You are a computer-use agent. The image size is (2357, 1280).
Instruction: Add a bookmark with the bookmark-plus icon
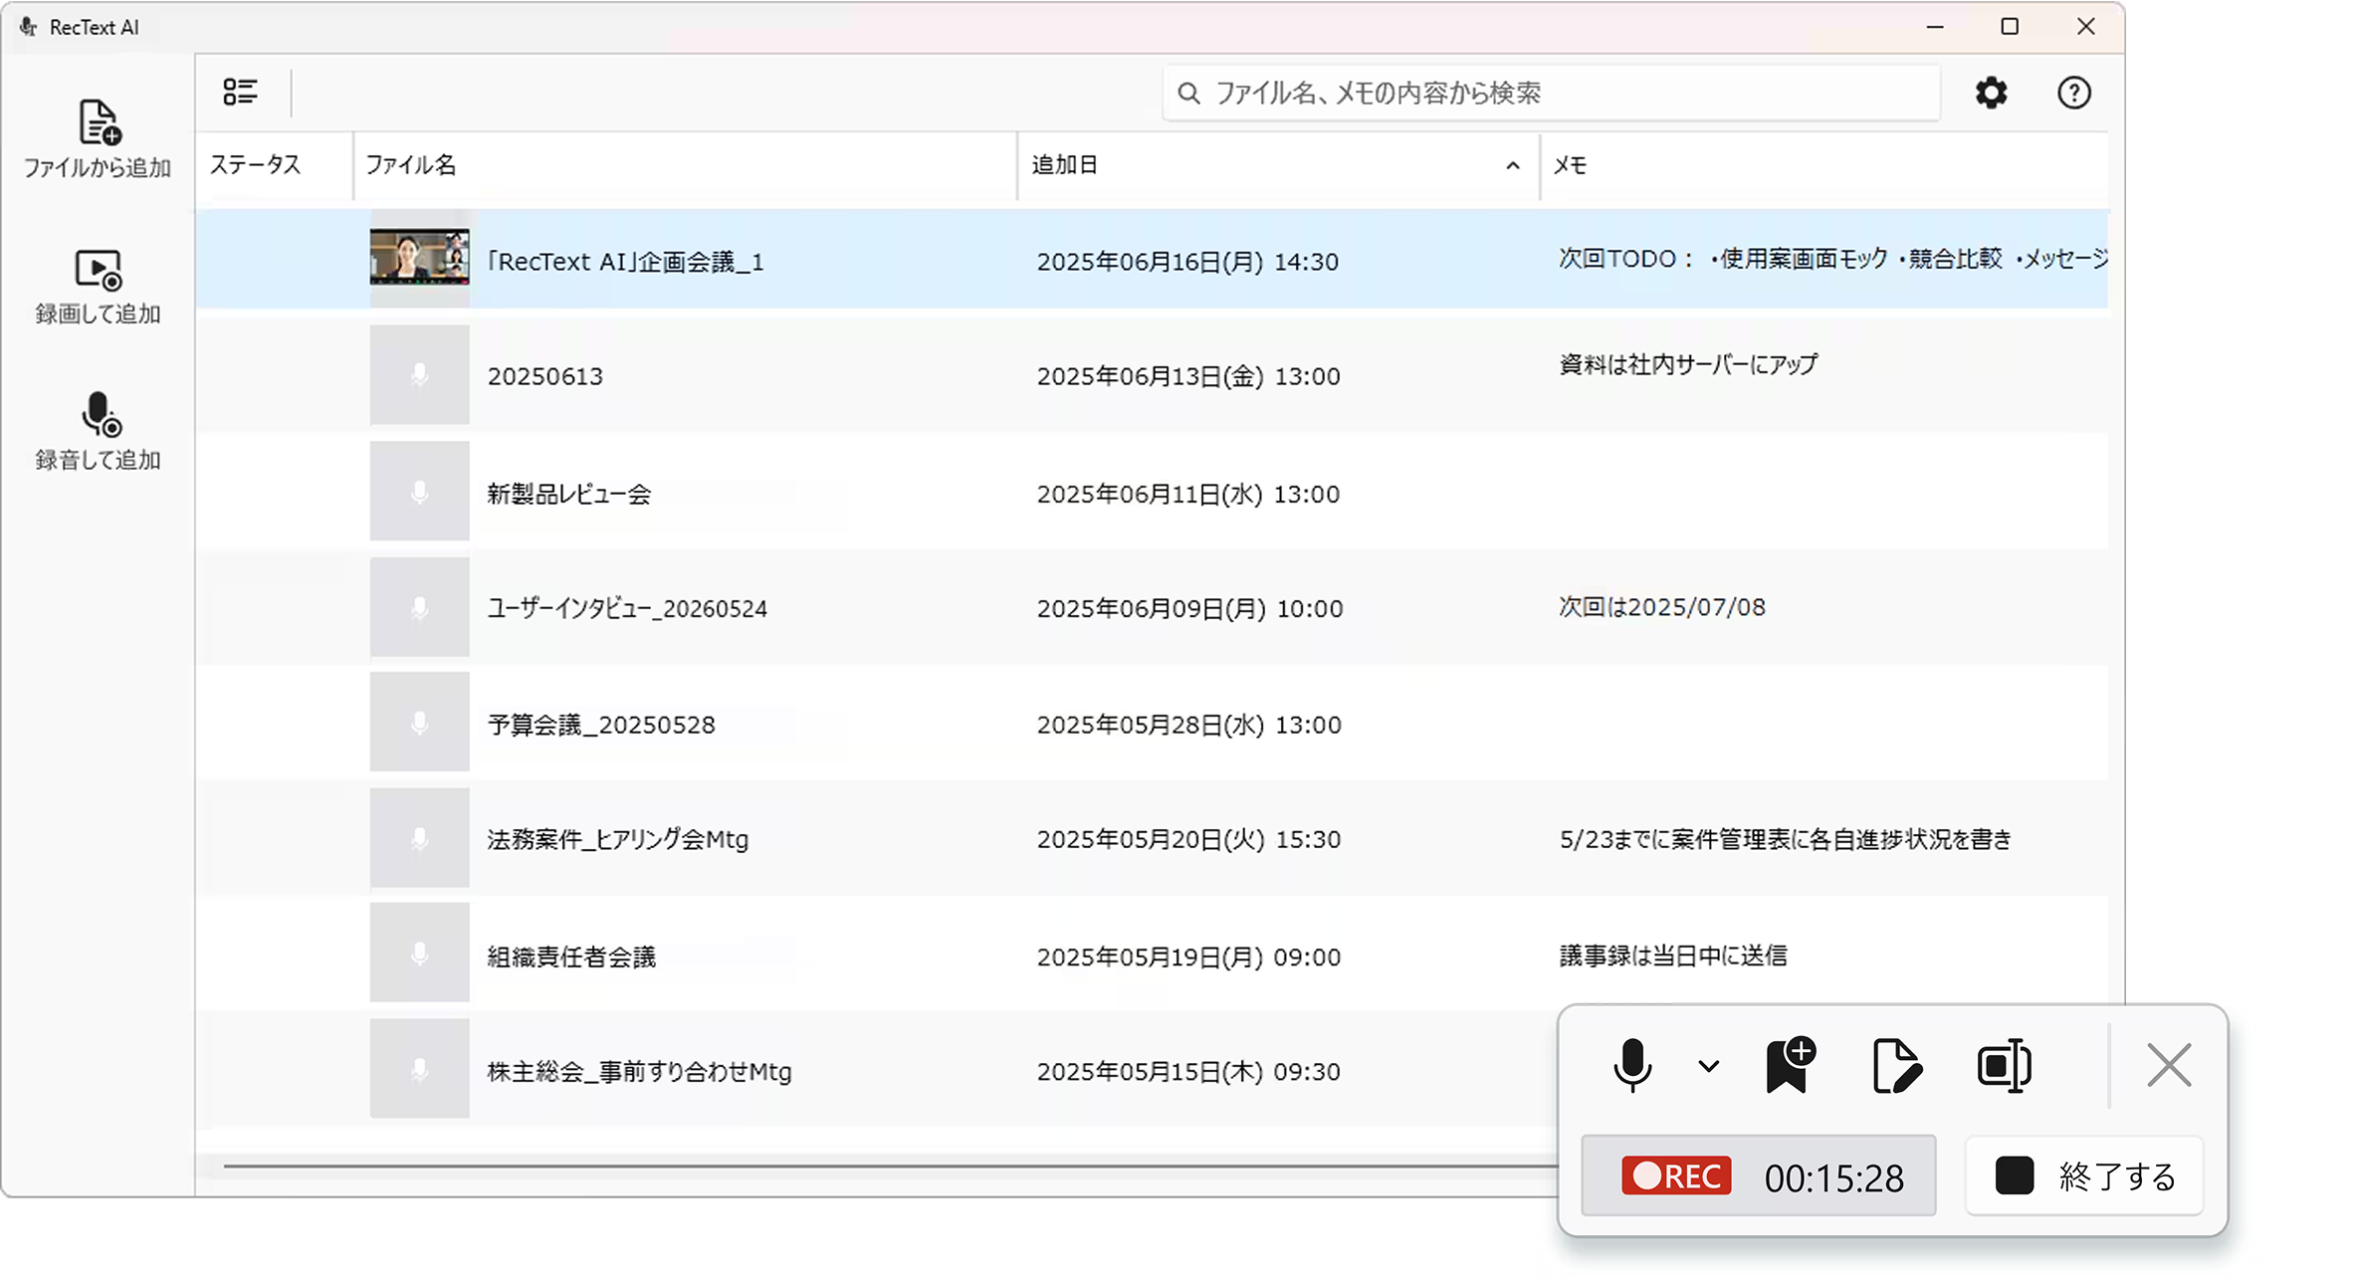pyautogui.click(x=1790, y=1065)
